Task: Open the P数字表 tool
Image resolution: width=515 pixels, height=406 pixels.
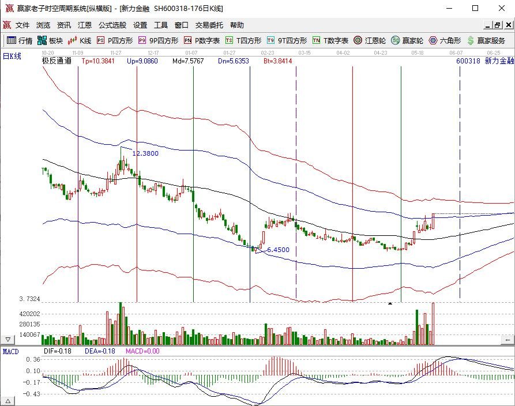Action: click(x=202, y=40)
